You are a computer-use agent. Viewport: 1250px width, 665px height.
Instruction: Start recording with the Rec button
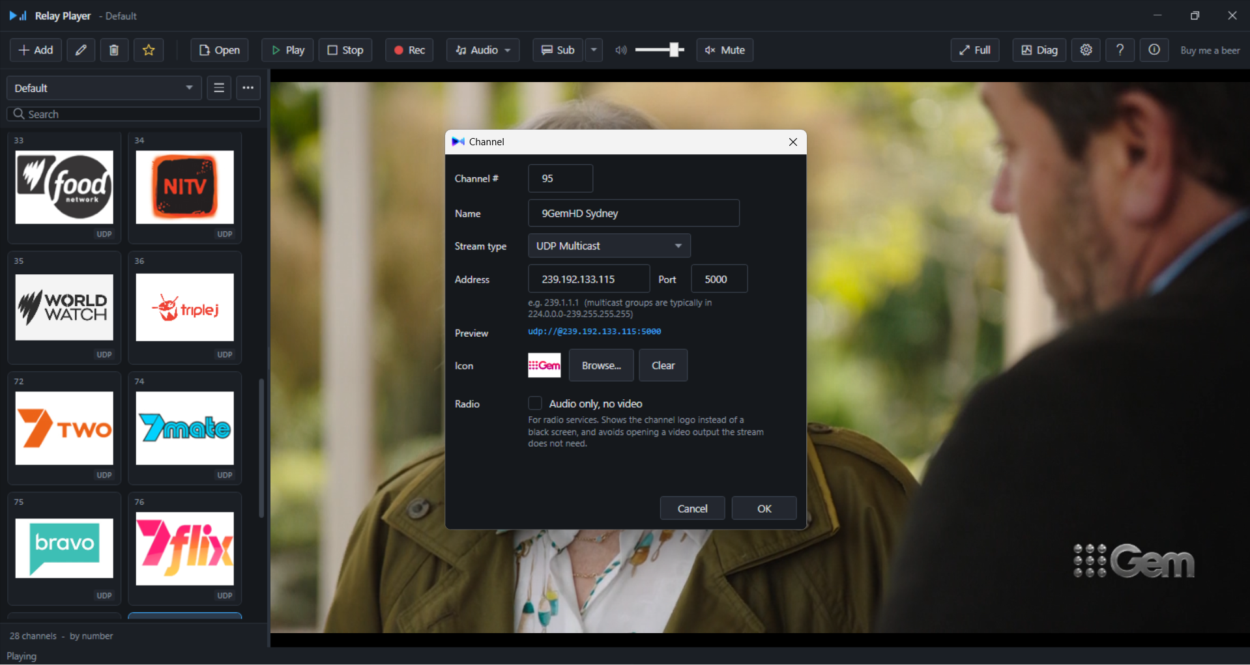click(409, 50)
